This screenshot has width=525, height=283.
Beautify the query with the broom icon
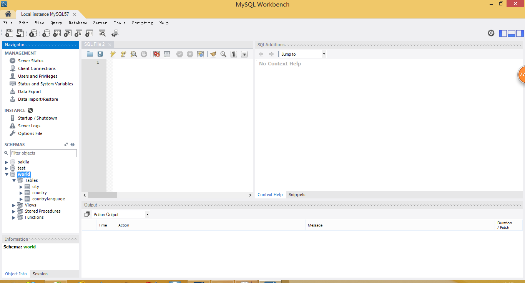pyautogui.click(x=213, y=54)
